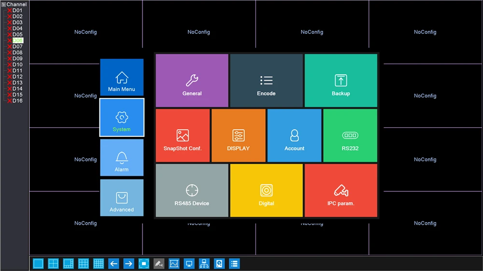Select channel D16 in tree
483x271 pixels.
17,101
